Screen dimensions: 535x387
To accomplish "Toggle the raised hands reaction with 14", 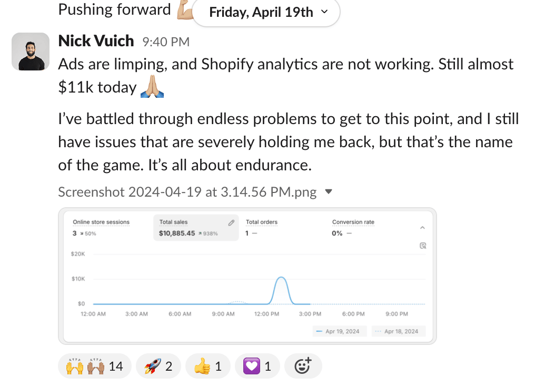I will pos(94,366).
